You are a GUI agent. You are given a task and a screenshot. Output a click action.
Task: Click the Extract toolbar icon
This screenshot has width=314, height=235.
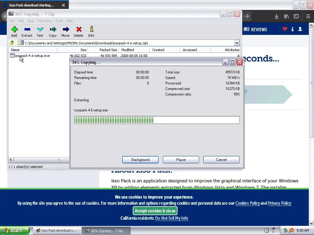(27, 29)
